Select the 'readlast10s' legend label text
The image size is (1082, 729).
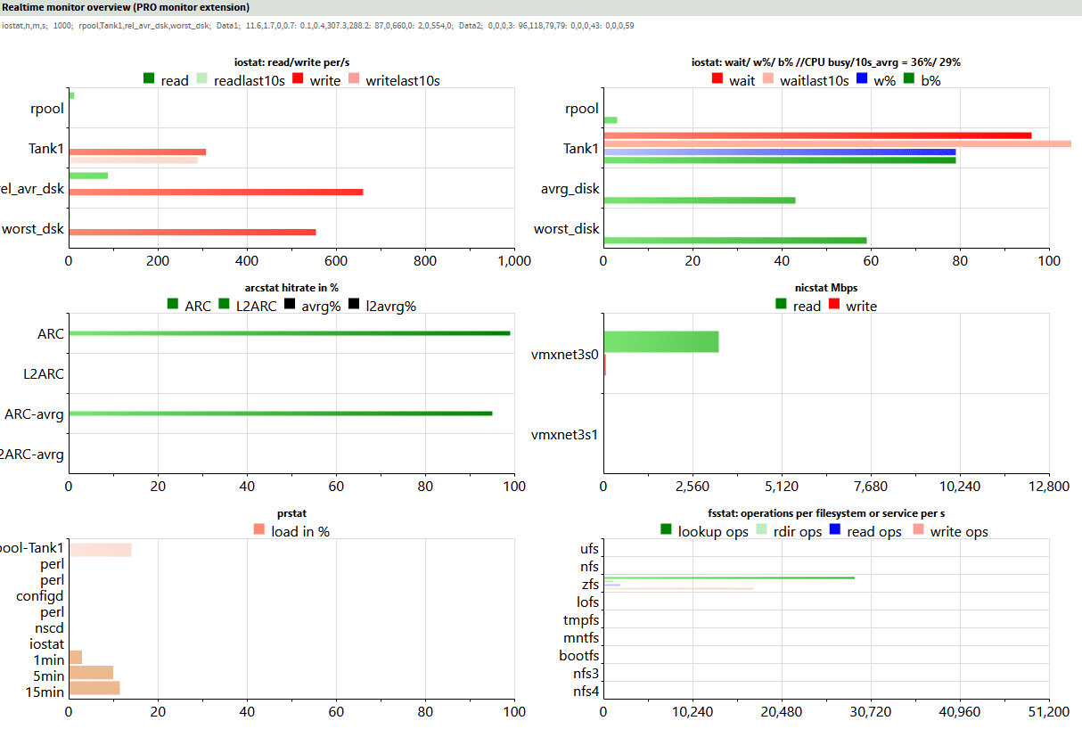(250, 80)
